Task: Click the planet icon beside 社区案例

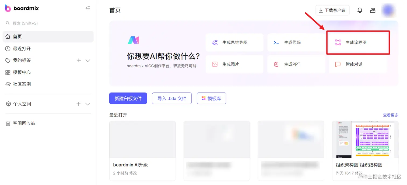Action: point(8,84)
